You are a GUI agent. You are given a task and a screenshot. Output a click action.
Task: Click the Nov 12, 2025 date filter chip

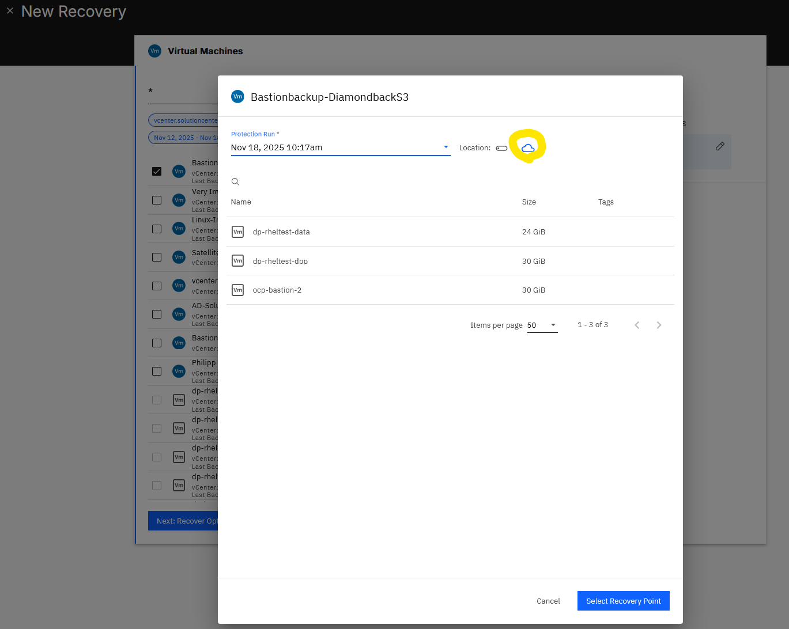point(183,138)
